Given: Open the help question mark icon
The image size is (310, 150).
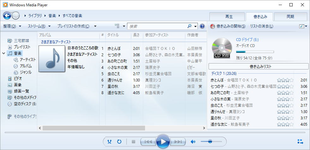Looking at the screenshot, I should pos(202,26).
